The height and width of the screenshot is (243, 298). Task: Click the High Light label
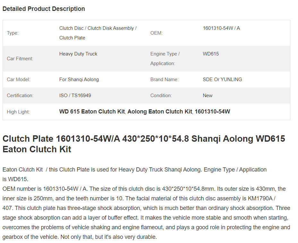click(x=18, y=112)
